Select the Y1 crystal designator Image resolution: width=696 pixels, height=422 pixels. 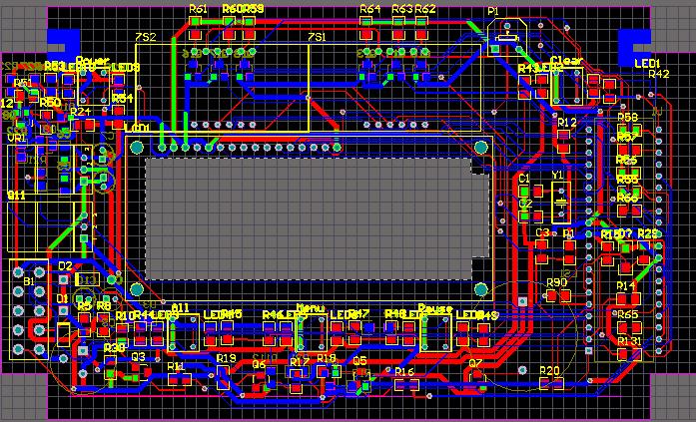557,175
